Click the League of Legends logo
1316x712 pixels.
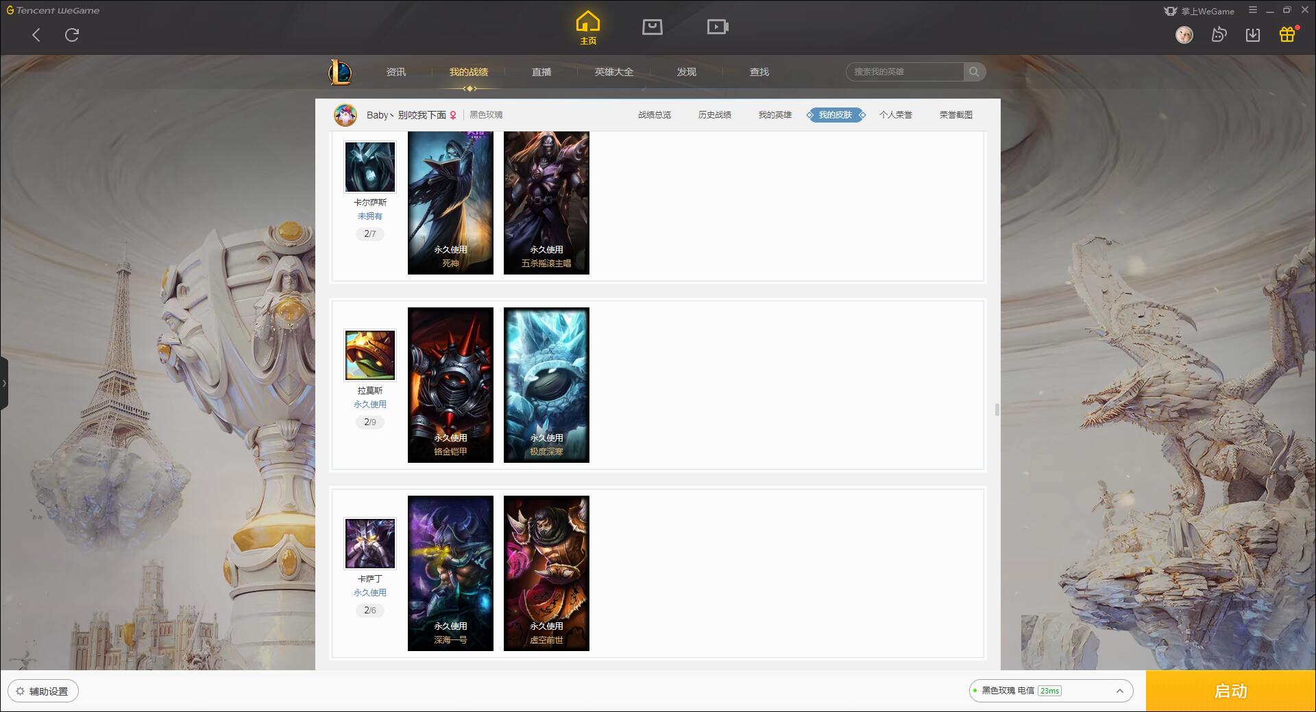pyautogui.click(x=340, y=72)
